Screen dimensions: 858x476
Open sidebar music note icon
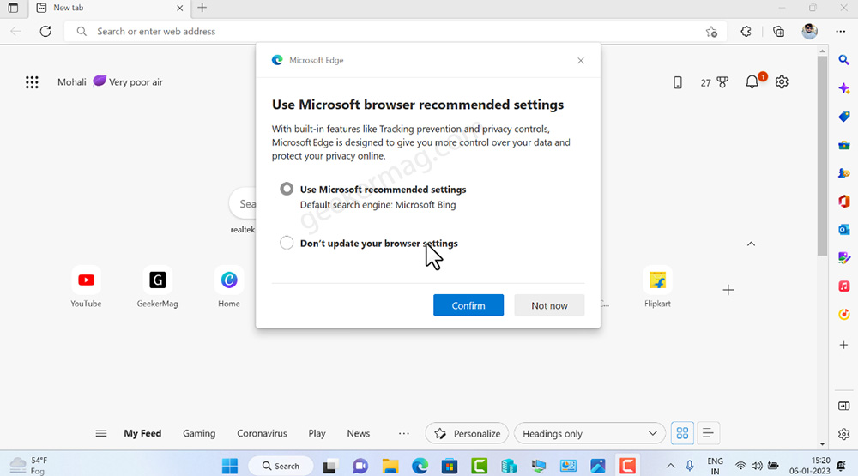(x=843, y=286)
